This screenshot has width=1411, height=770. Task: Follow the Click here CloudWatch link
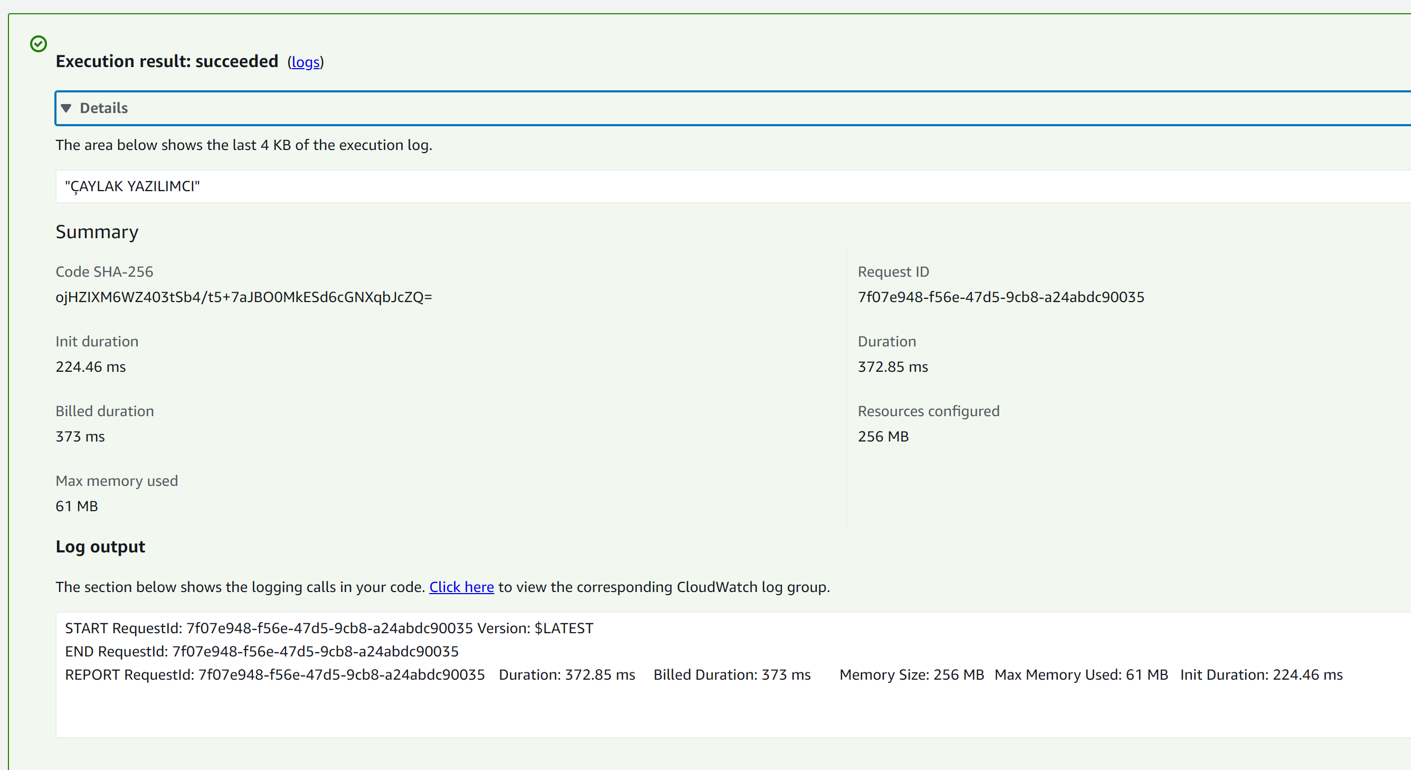[x=461, y=587]
